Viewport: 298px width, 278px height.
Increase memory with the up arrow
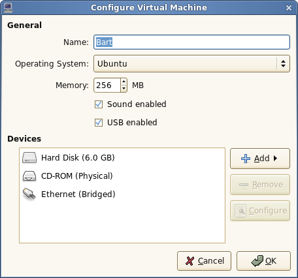coord(124,82)
